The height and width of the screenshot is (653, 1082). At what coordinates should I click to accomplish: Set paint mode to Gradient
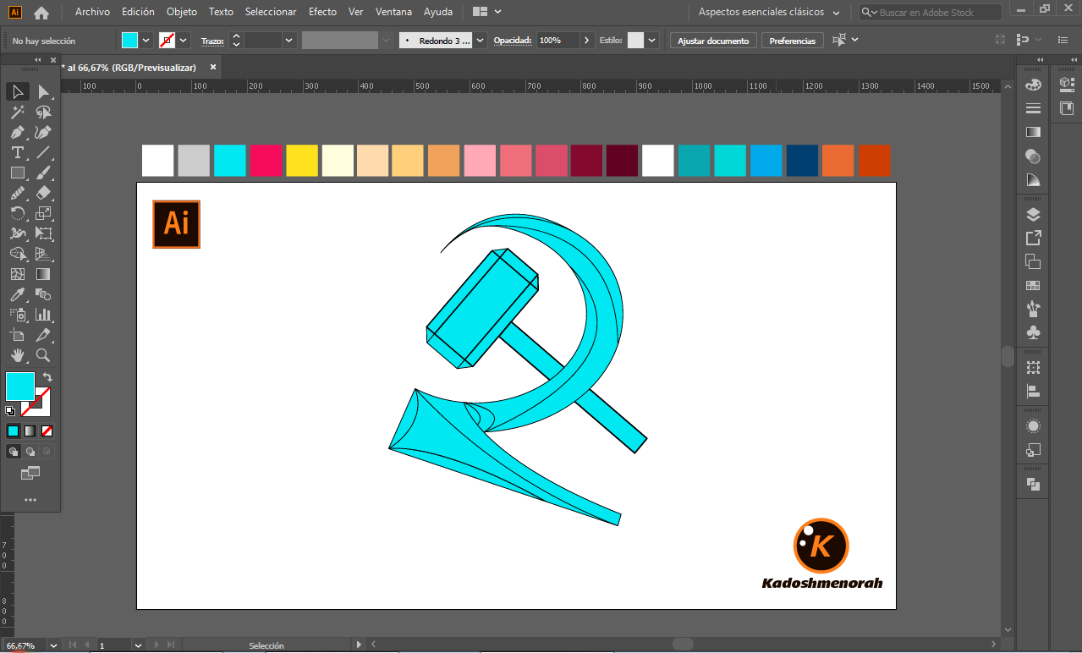coord(30,431)
